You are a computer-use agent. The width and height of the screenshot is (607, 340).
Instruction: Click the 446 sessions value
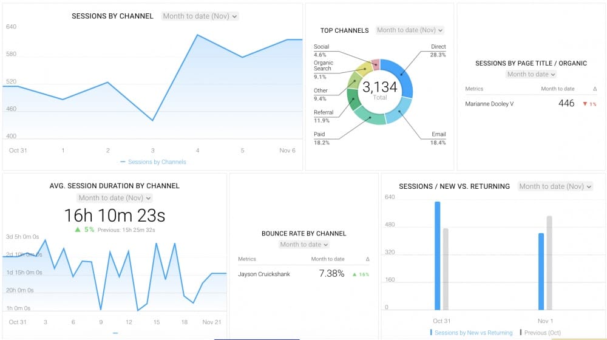coord(566,103)
